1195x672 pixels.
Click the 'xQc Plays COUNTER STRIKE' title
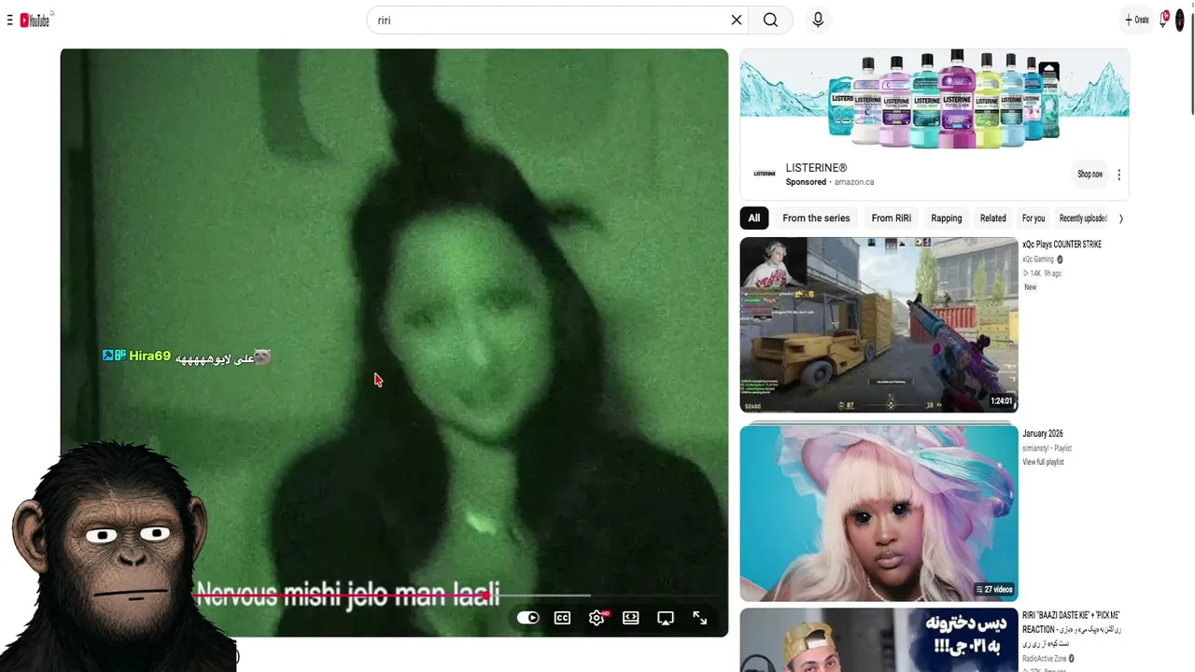pyautogui.click(x=1061, y=245)
